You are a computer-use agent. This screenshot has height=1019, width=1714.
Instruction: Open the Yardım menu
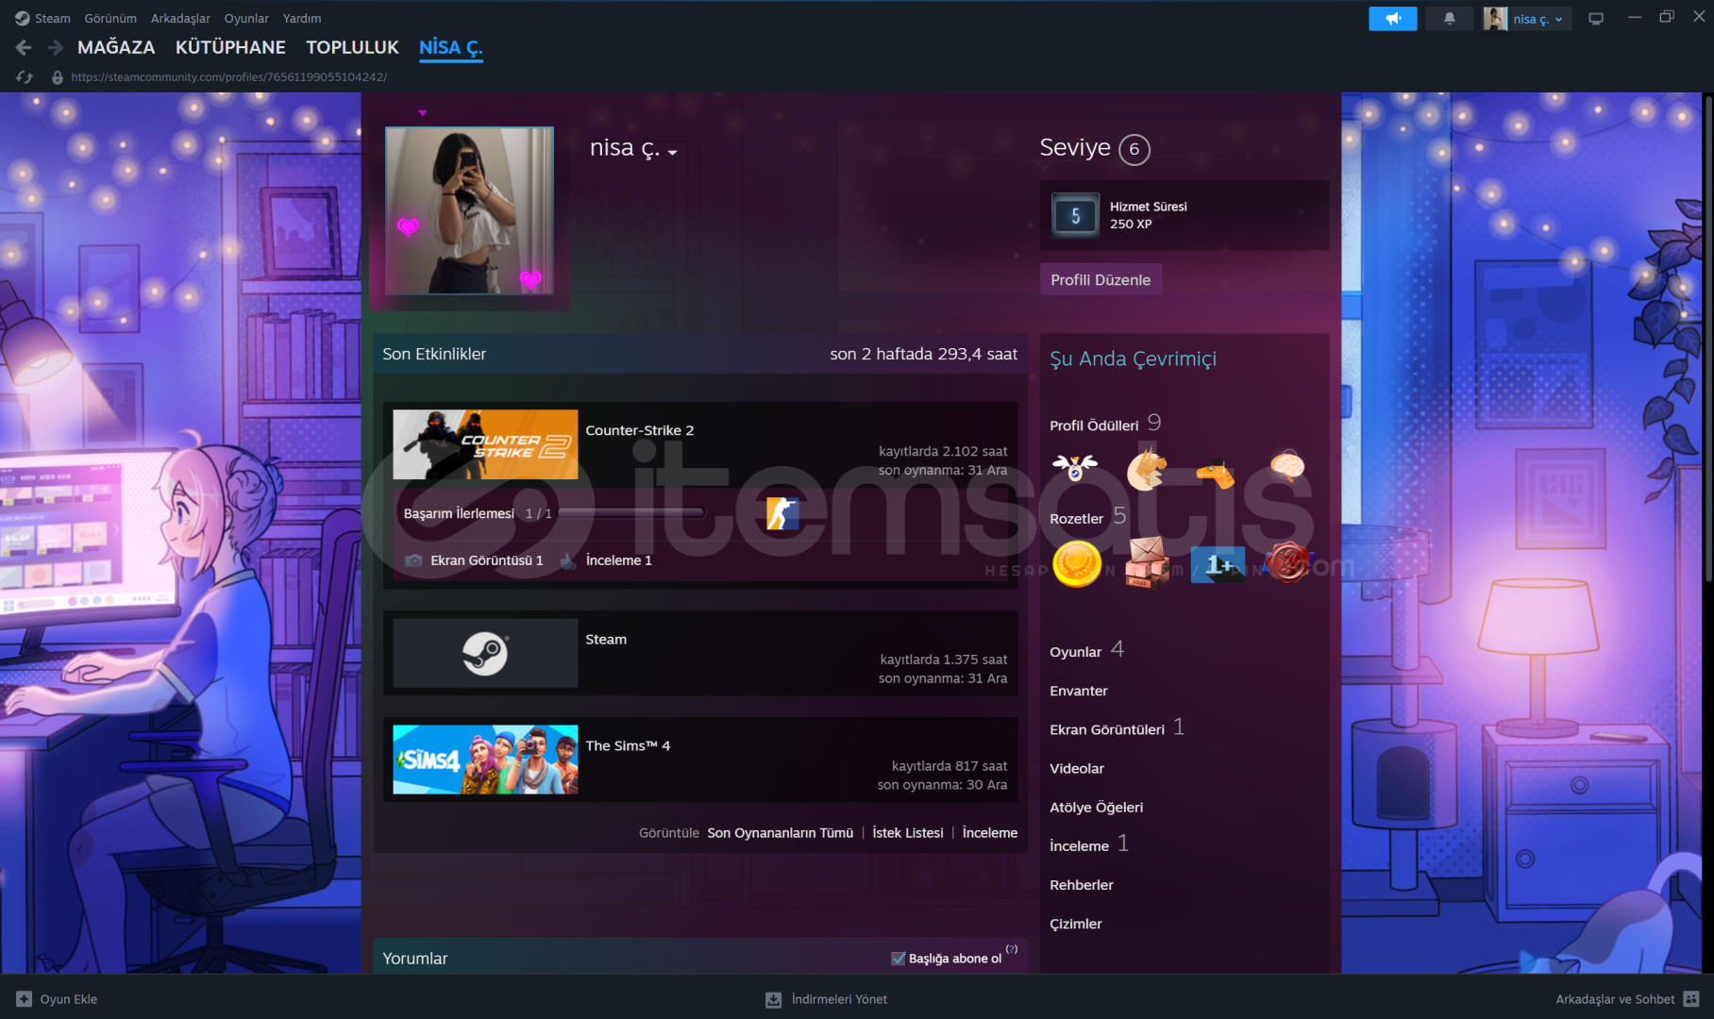[x=302, y=18]
